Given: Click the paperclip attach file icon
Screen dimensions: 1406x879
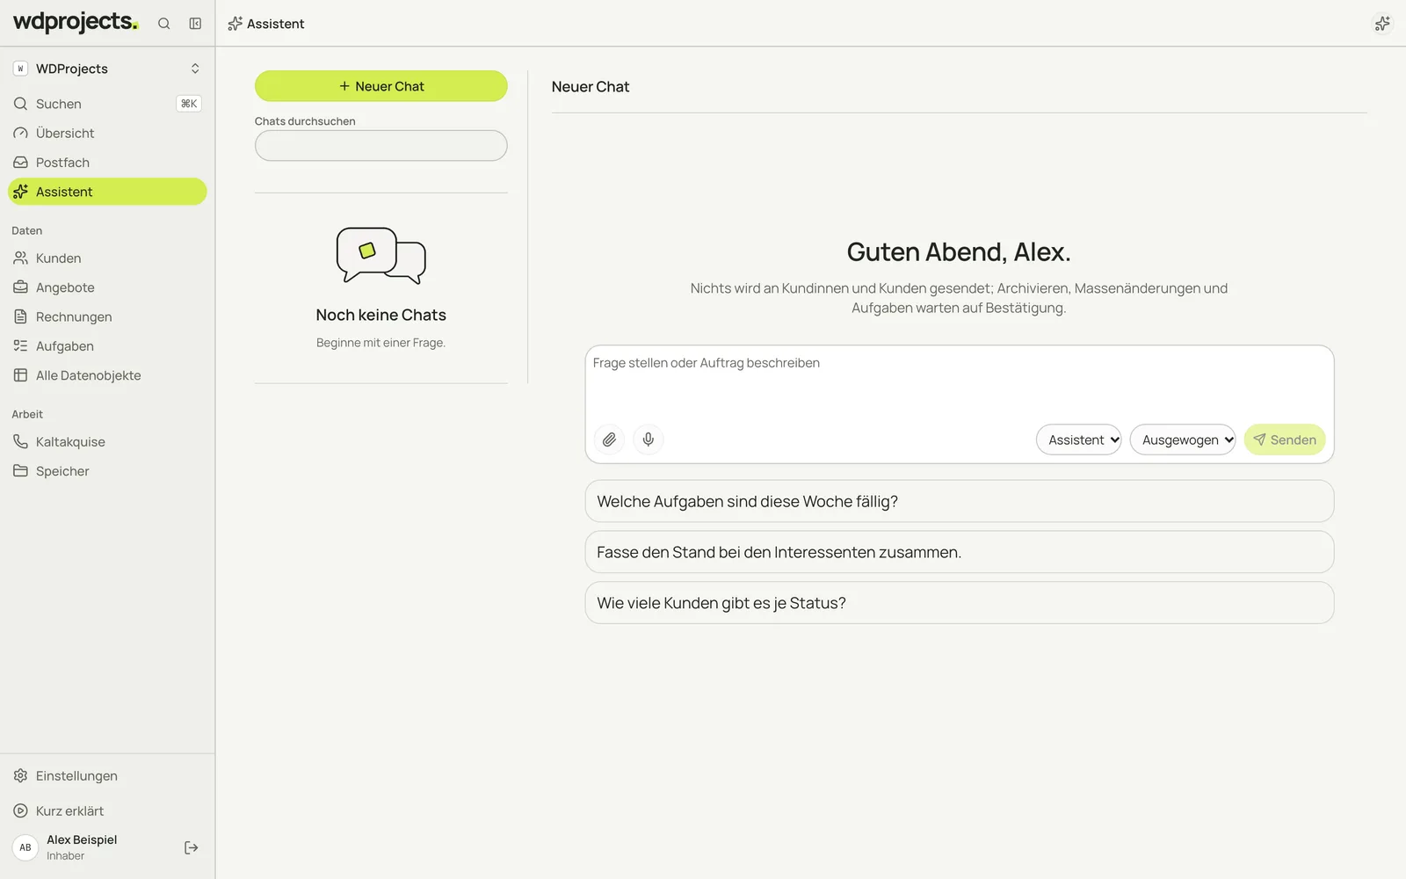Looking at the screenshot, I should tap(609, 439).
